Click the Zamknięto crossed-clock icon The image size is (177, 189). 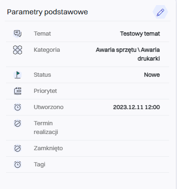click(18, 148)
